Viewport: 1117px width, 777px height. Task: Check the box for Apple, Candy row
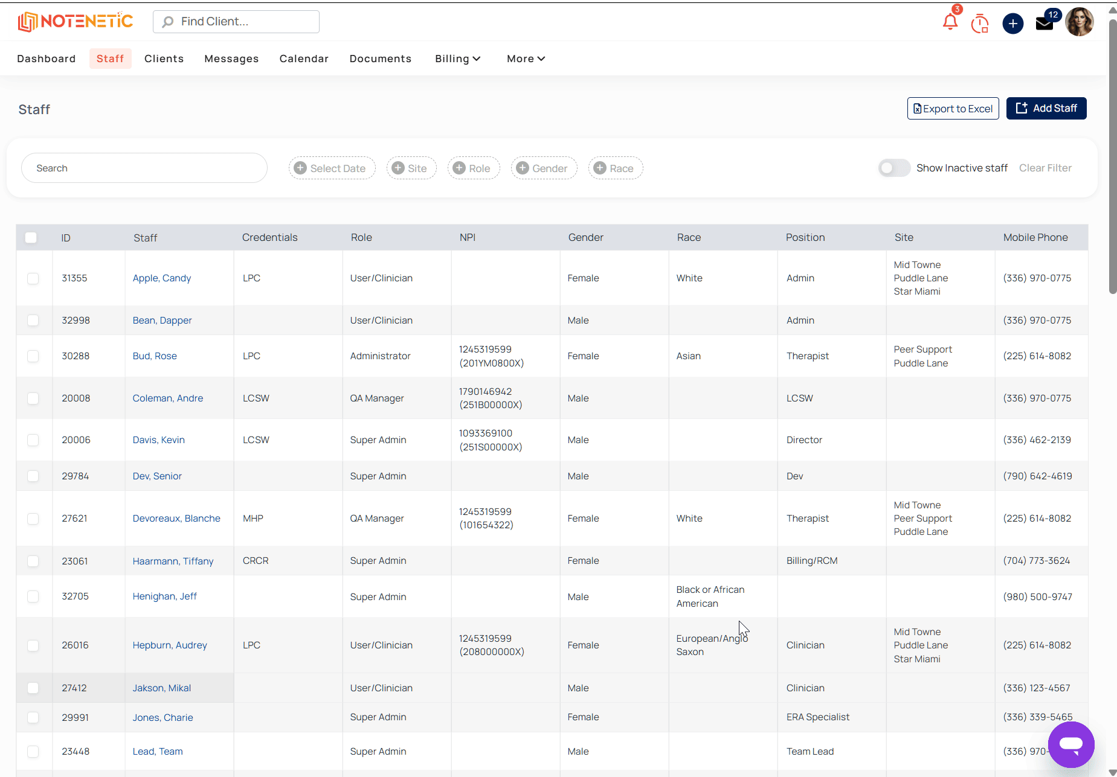pyautogui.click(x=33, y=278)
